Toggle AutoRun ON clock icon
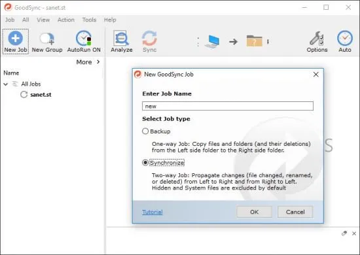Screen dimensions: 360x255 pos(84,38)
